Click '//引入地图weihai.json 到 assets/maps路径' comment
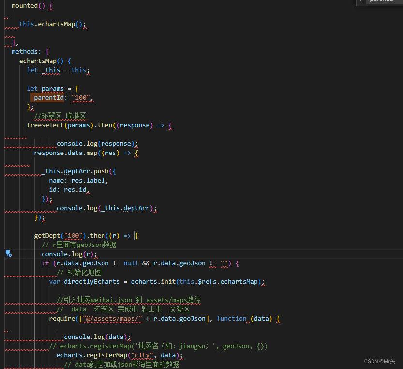The width and height of the screenshot is (403, 369). 129,300
